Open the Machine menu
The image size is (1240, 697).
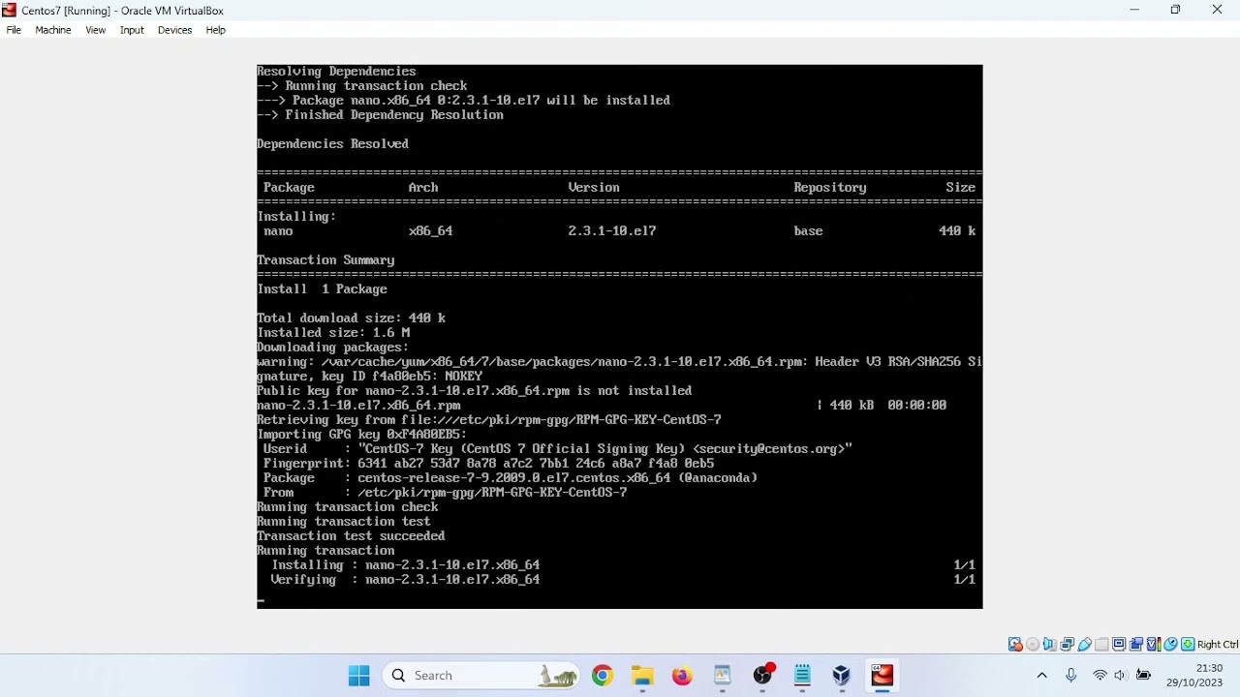tap(53, 30)
